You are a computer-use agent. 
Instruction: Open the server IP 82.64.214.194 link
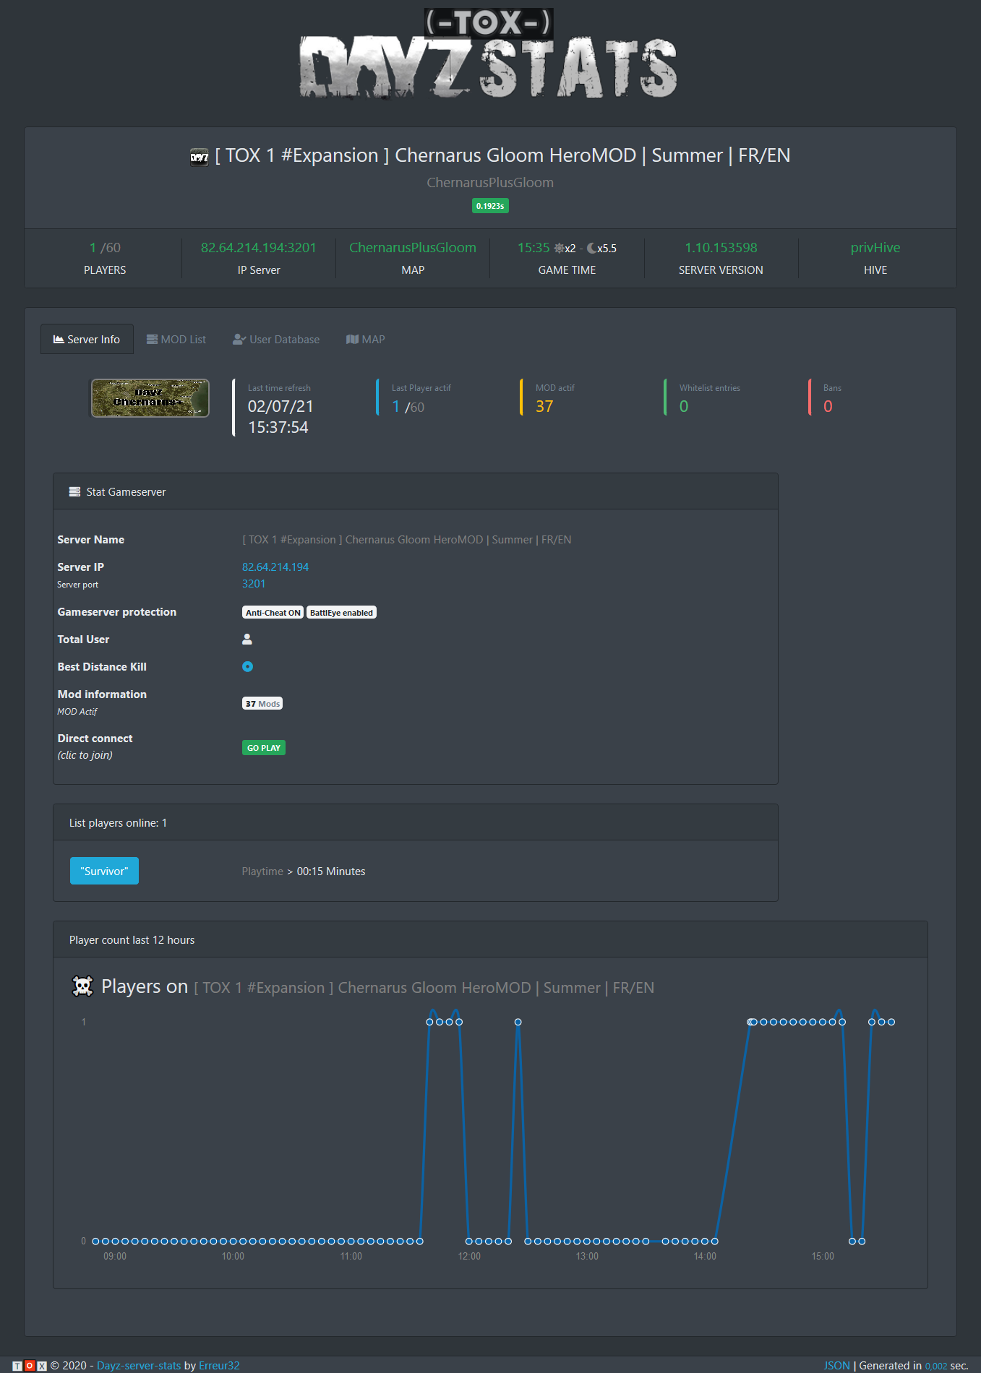[275, 567]
